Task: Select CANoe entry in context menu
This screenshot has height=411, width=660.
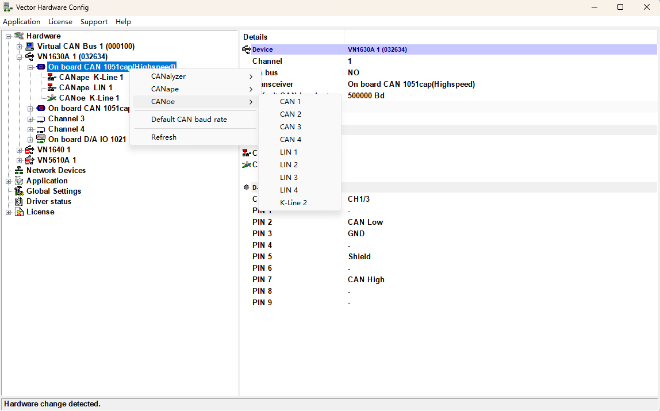Action: point(195,102)
